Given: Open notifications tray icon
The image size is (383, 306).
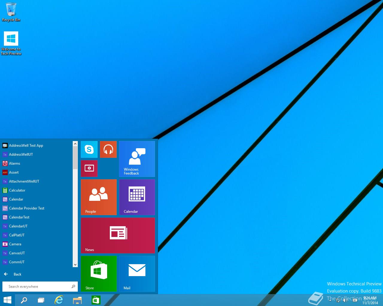Looking at the screenshot, I should tap(355, 300).
